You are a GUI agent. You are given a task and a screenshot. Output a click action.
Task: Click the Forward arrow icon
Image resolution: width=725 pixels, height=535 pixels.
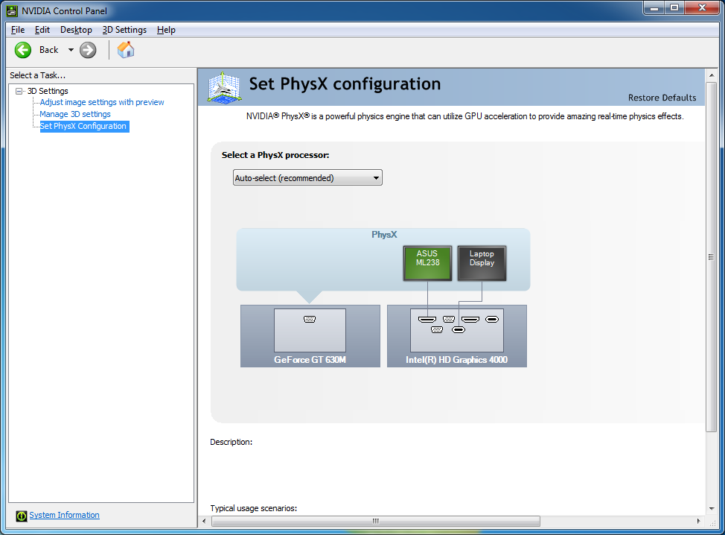[88, 50]
